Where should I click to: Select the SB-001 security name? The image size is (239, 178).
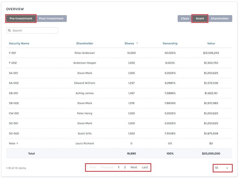coord(13,93)
